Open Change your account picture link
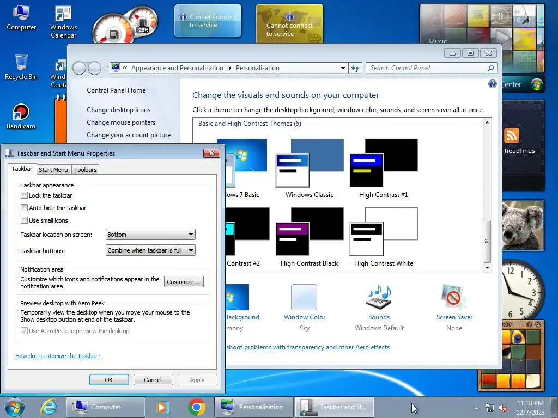Image resolution: width=558 pixels, height=418 pixels. click(x=129, y=135)
